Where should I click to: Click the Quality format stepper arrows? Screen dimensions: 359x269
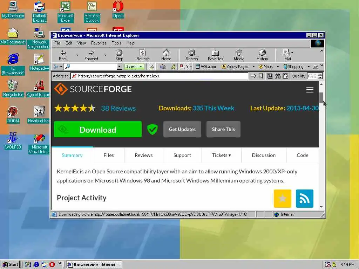tap(320, 76)
